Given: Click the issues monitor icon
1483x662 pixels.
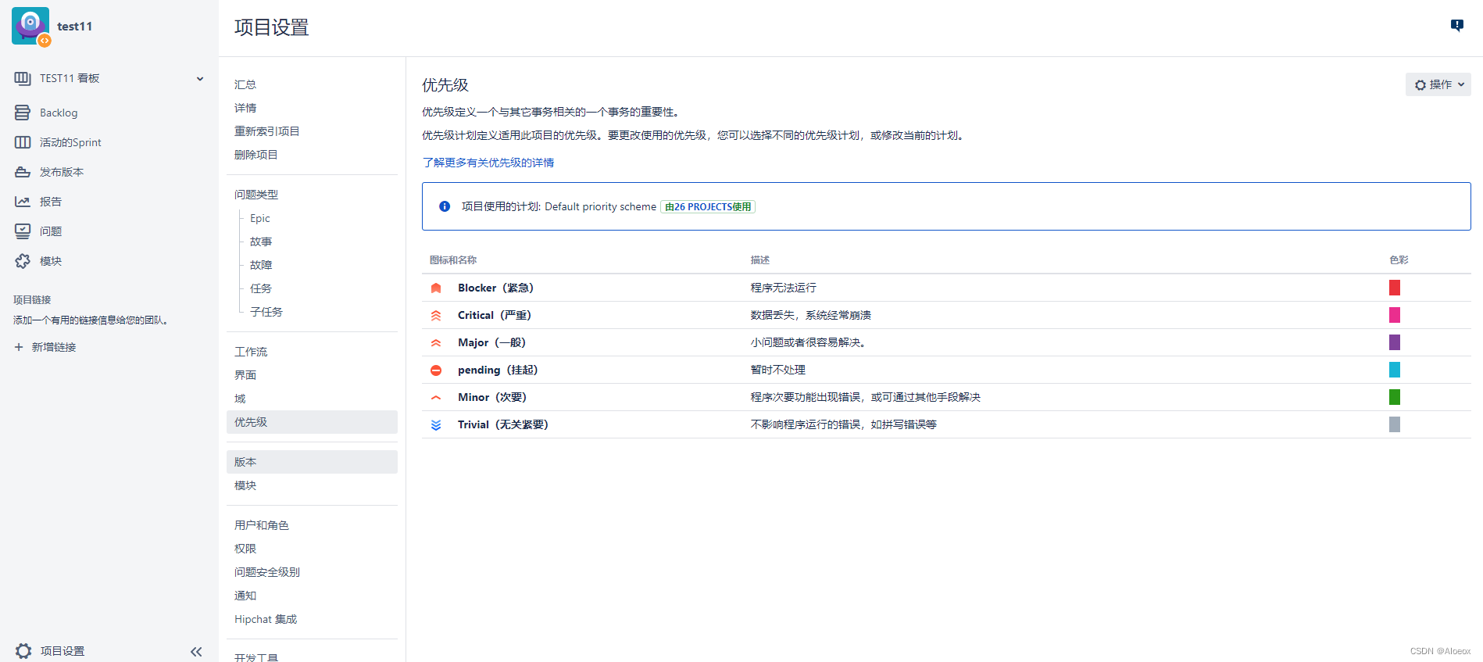Looking at the screenshot, I should [x=23, y=231].
